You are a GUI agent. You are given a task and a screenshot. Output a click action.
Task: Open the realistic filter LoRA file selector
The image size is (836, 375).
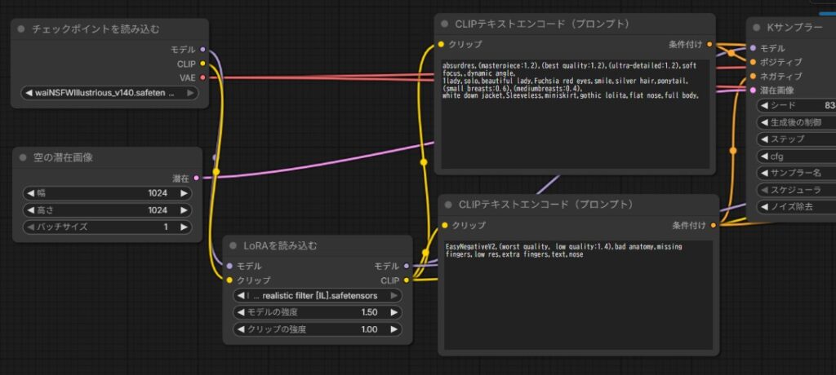coord(317,295)
